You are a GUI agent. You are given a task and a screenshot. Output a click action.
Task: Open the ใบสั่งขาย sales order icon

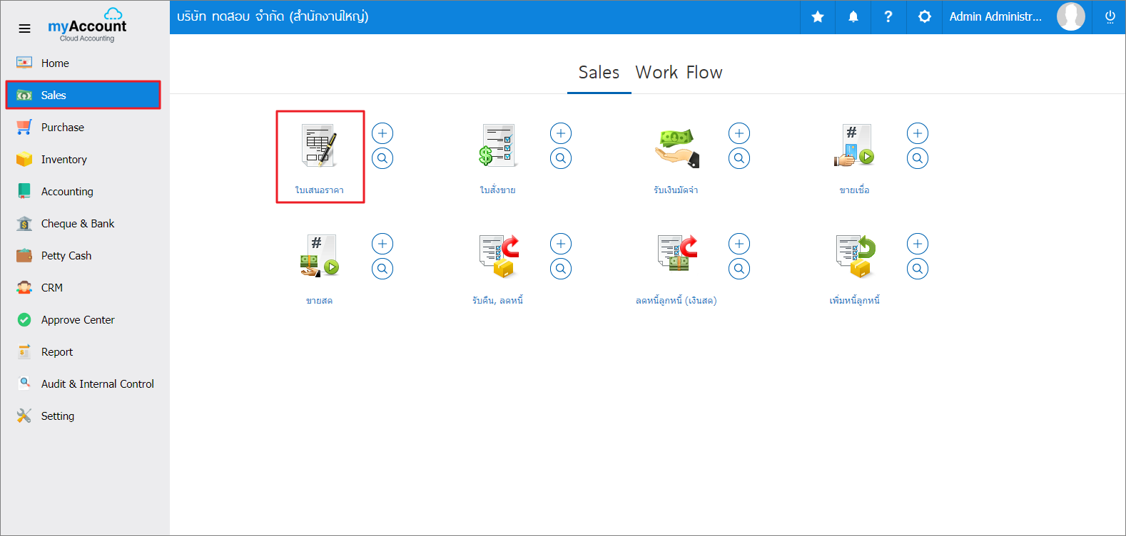(498, 146)
